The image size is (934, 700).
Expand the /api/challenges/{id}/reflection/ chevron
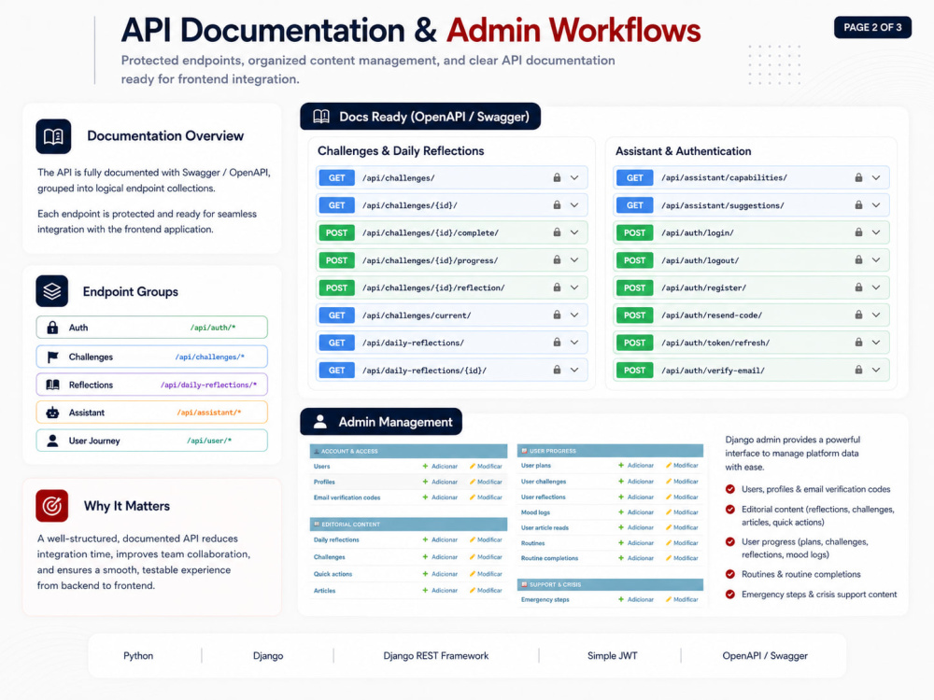[x=574, y=287]
